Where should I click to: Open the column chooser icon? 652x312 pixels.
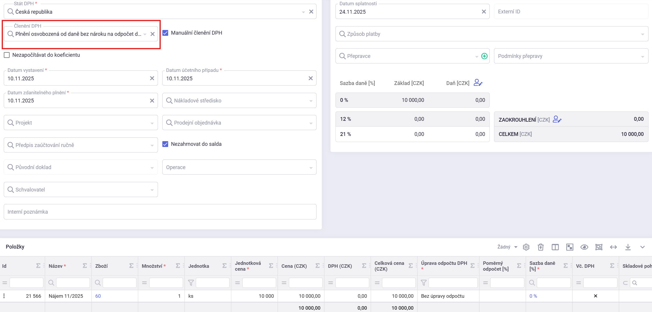click(x=555, y=247)
